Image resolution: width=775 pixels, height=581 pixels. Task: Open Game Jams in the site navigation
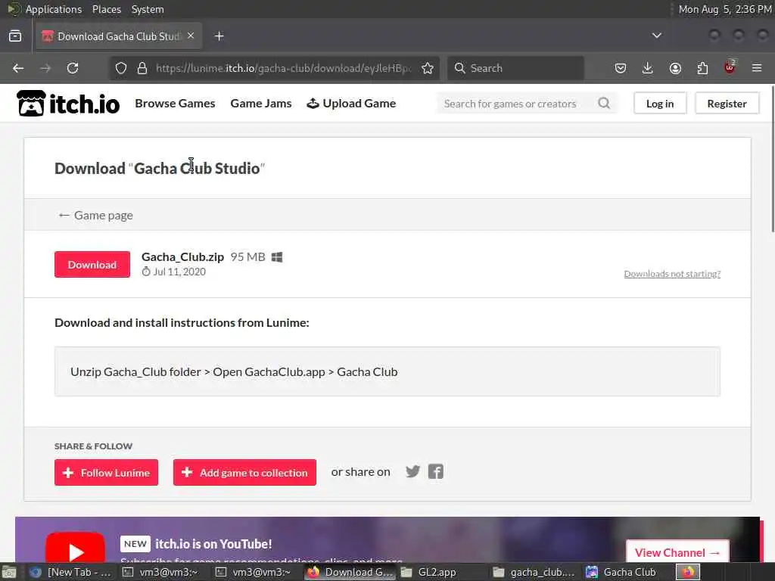coord(261,103)
